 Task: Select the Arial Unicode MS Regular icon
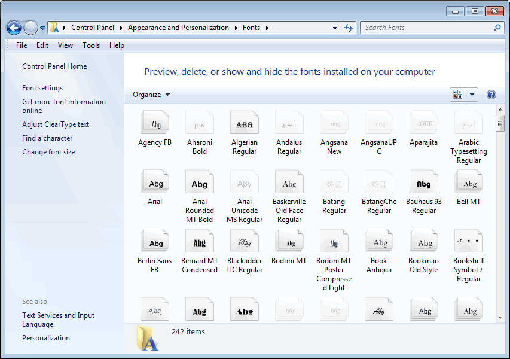click(245, 182)
